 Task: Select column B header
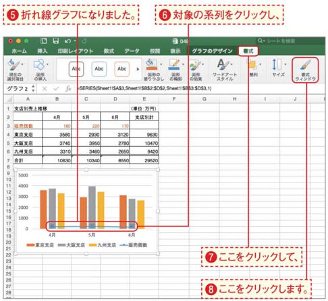pyautogui.click(x=57, y=99)
